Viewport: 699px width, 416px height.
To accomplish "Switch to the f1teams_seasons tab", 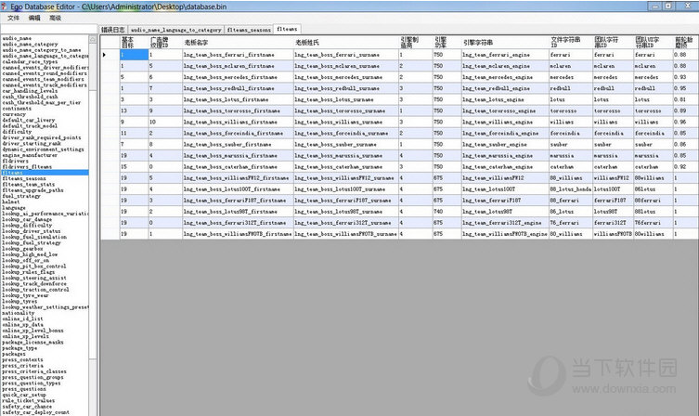I will (249, 30).
